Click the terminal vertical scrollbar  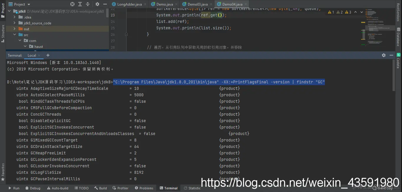pos(394,75)
